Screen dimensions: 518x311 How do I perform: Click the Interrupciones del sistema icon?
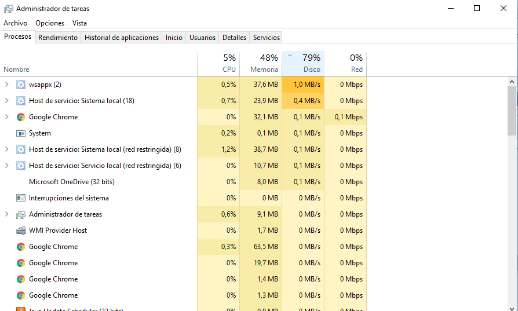tap(21, 198)
